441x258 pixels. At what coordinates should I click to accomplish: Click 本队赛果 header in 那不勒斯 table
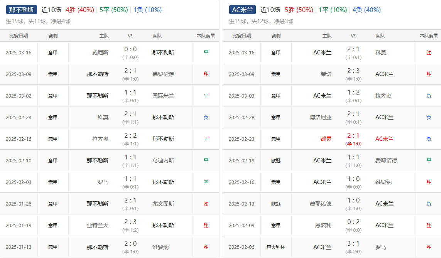click(206, 36)
